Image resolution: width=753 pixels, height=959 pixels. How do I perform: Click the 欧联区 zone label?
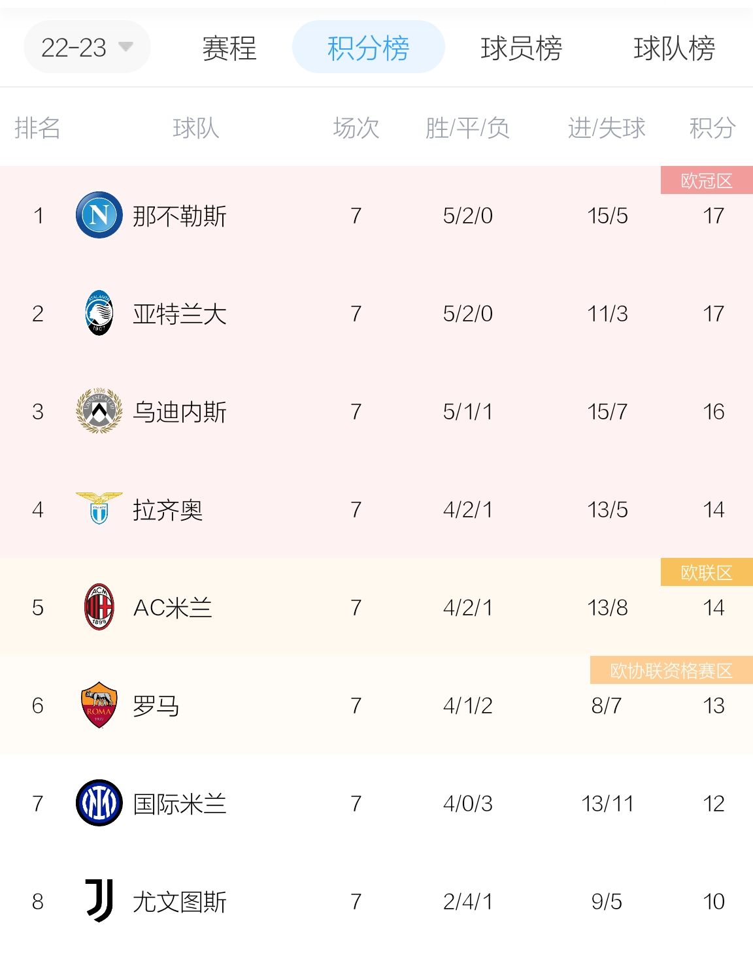click(x=707, y=572)
